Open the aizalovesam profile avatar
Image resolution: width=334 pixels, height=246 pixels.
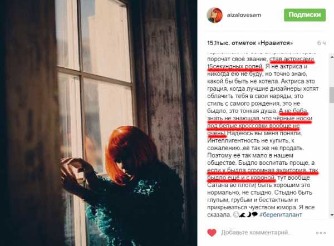point(214,15)
